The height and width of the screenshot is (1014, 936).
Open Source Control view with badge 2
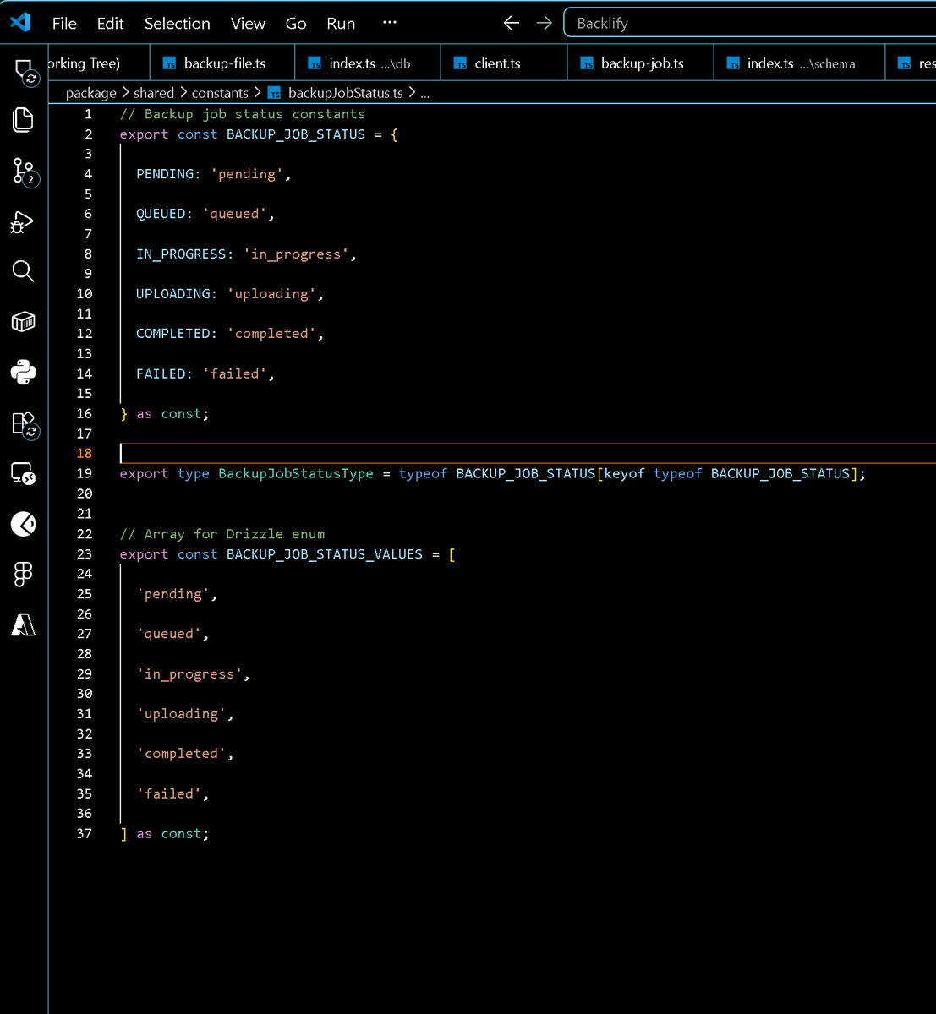(x=24, y=172)
